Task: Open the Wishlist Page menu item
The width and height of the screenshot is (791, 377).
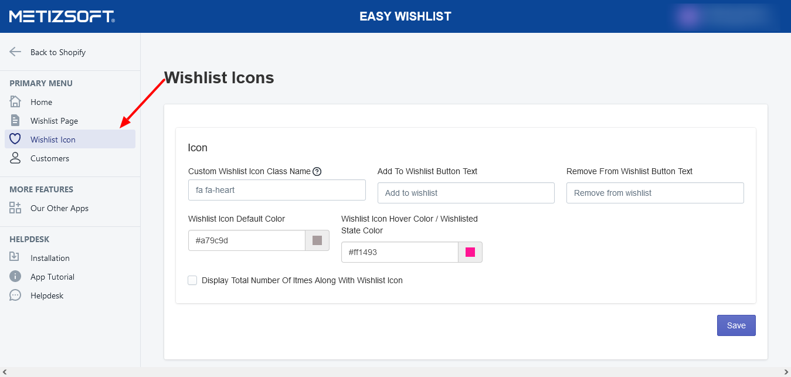Action: pos(54,121)
